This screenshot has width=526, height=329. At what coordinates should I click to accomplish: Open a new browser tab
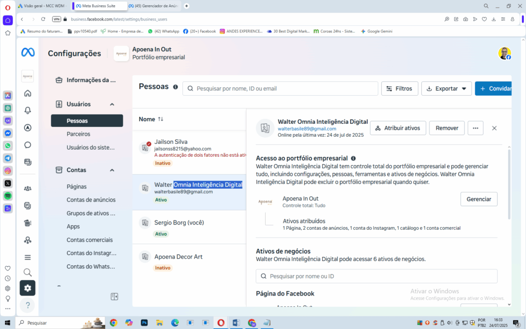[x=186, y=6]
